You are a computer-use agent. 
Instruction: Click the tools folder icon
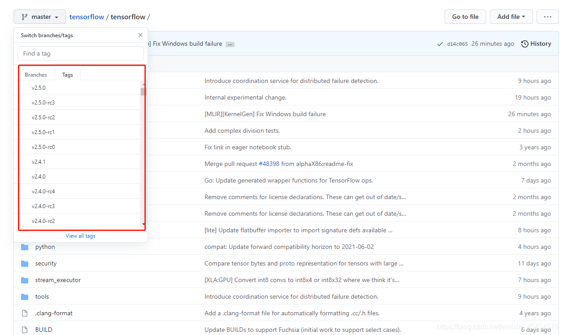coord(25,296)
